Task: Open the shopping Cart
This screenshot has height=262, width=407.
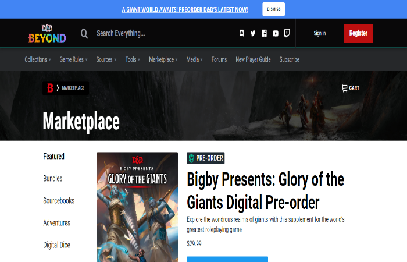Action: click(x=351, y=88)
